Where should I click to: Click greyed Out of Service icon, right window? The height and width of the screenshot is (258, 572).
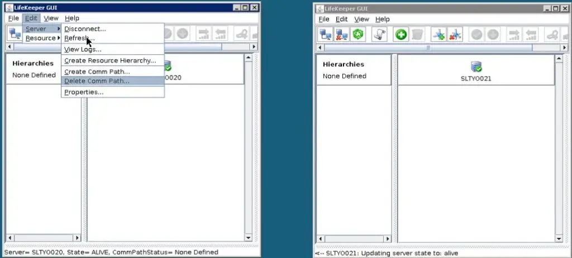pyautogui.click(x=493, y=35)
